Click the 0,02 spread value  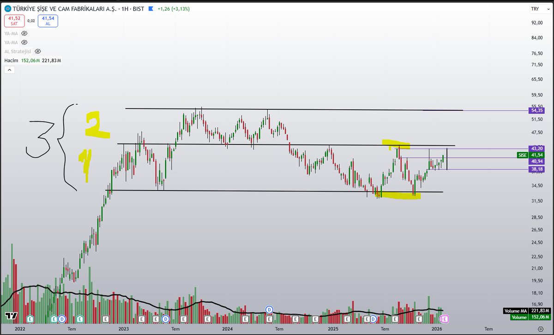[x=30, y=20]
